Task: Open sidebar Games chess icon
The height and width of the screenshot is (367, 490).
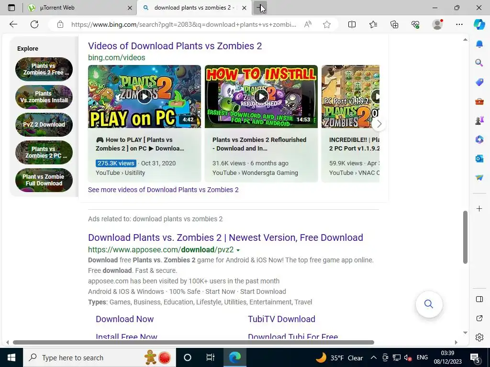Action: (x=479, y=120)
